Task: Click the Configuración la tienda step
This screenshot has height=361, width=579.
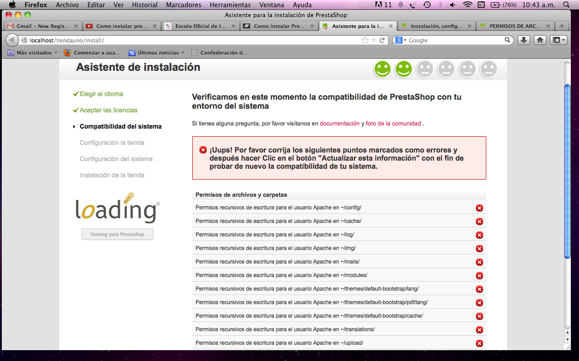Action: (112, 143)
